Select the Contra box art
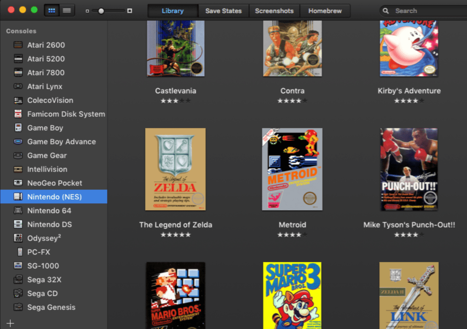This screenshot has height=329, width=467. tap(293, 48)
